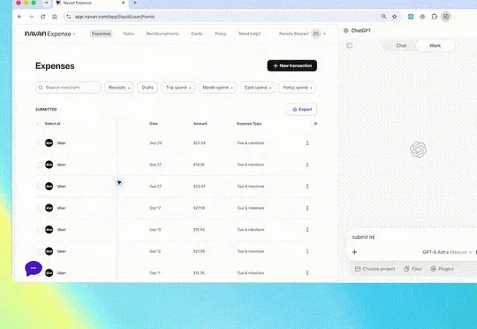Image resolution: width=477 pixels, height=329 pixels.
Task: Tick the Select all checkbox
Action: point(40,124)
